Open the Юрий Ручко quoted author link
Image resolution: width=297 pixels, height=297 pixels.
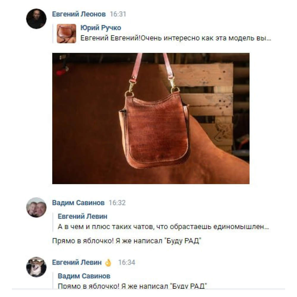[101, 28]
